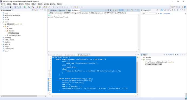This screenshot has height=100, width=187.
Task: Toggle Categorized view in Task List toolbar
Action: [x=162, y=10]
